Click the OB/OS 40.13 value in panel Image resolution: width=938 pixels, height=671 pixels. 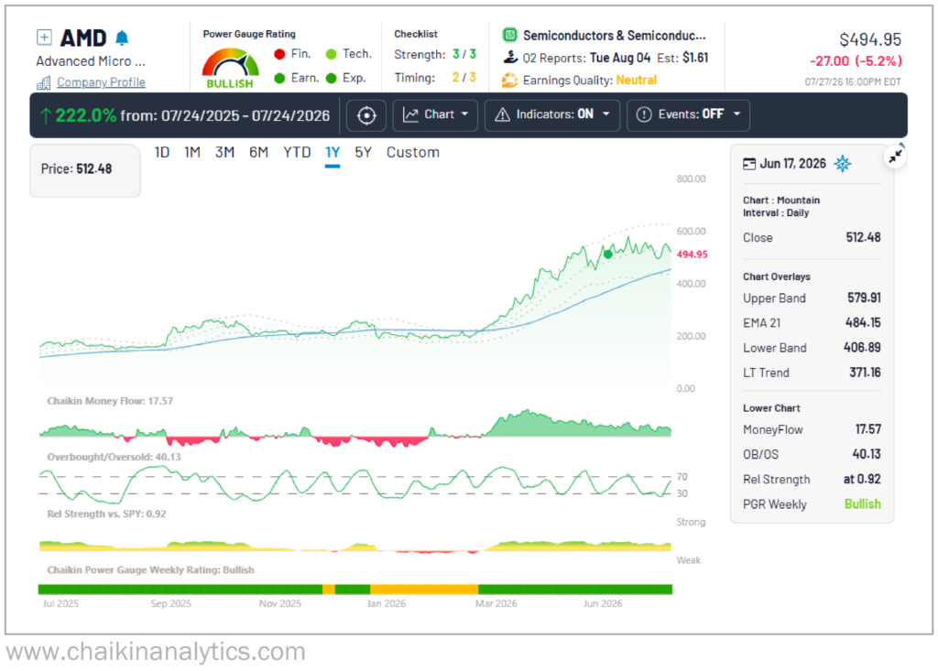(867, 455)
